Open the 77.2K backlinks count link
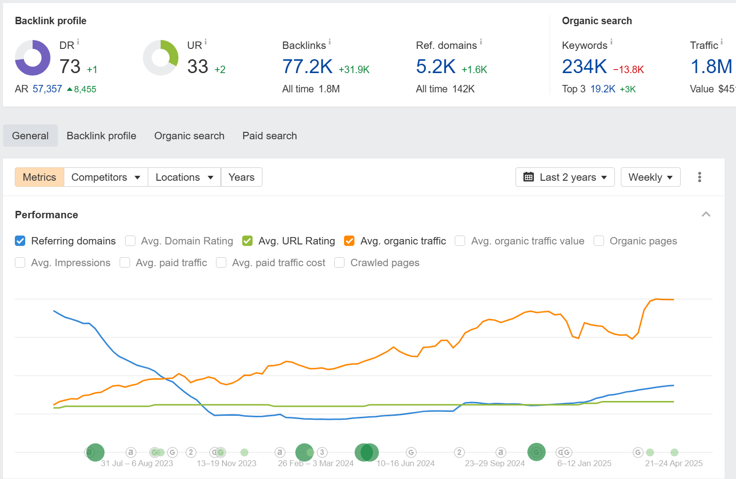The height and width of the screenshot is (479, 736). click(x=307, y=67)
